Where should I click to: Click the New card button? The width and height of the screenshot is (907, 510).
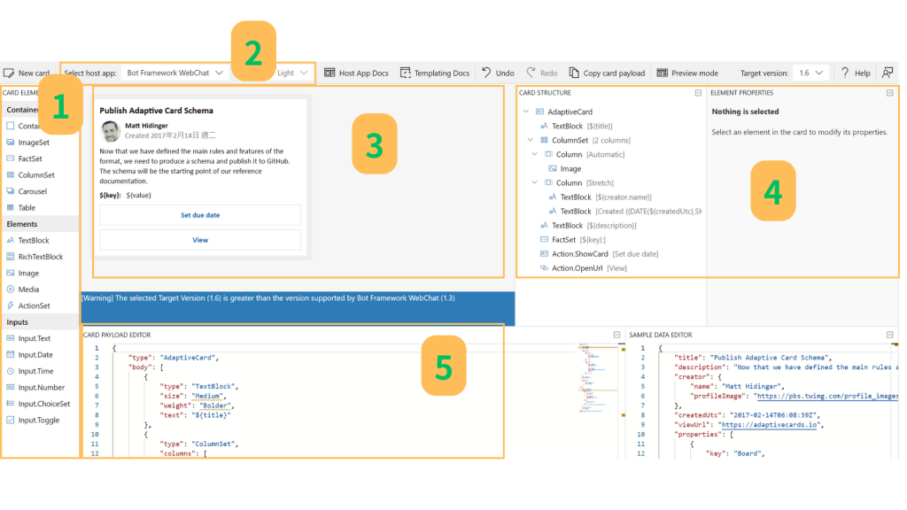pos(27,73)
